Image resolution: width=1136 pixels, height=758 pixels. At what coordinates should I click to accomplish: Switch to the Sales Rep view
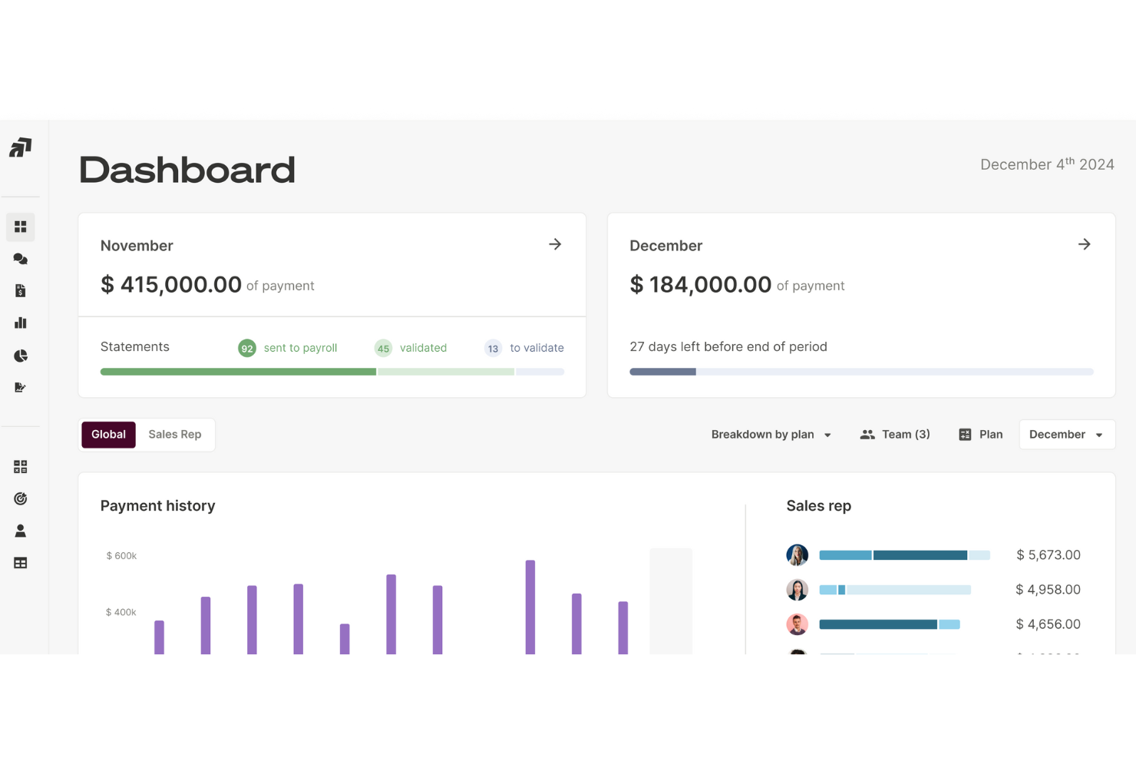(175, 435)
